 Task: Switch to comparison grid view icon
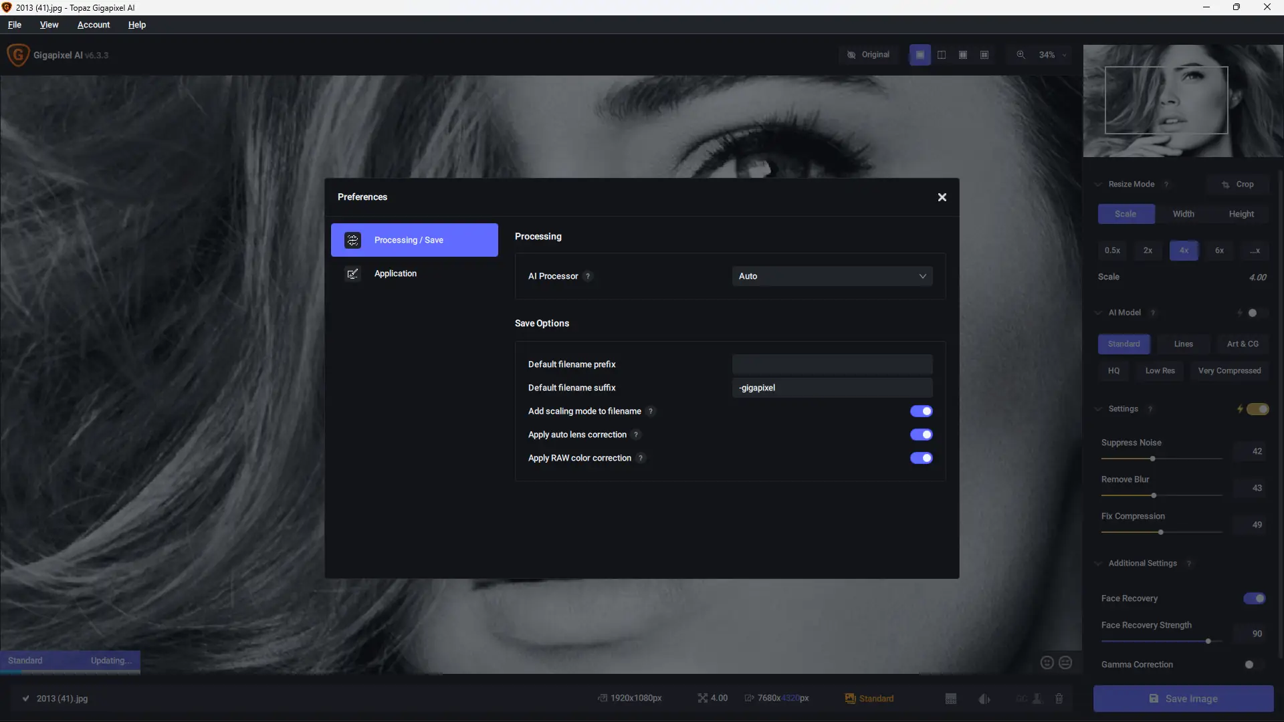(x=984, y=55)
